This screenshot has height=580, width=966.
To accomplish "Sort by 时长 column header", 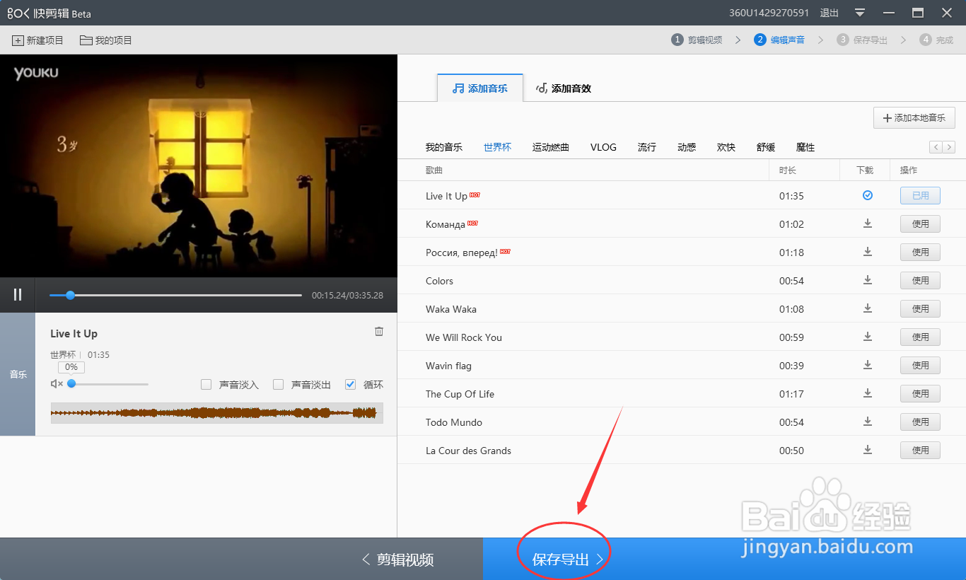I will tap(787, 170).
